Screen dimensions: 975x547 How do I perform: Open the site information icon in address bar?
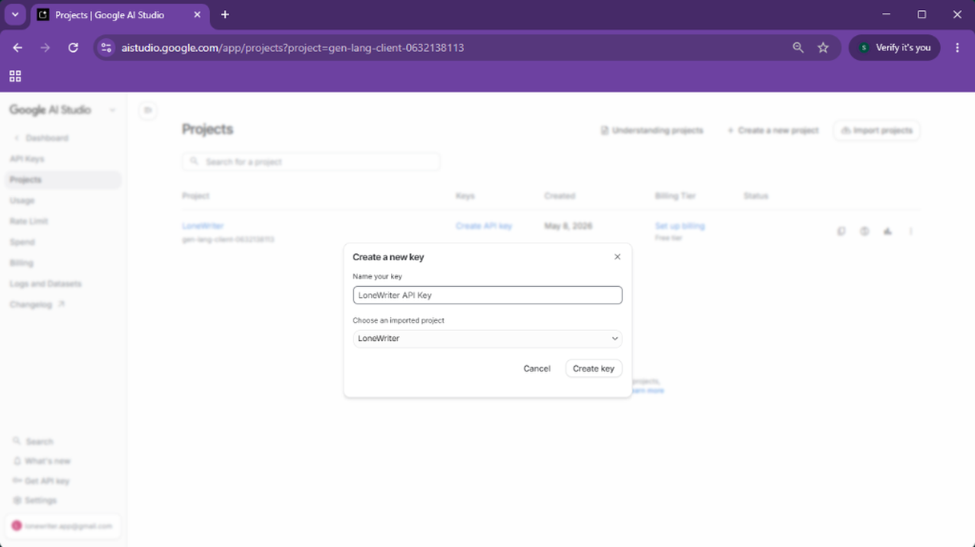(x=106, y=47)
